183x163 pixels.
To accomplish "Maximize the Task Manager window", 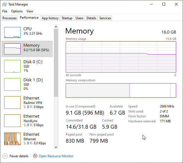I will click(164, 4).
